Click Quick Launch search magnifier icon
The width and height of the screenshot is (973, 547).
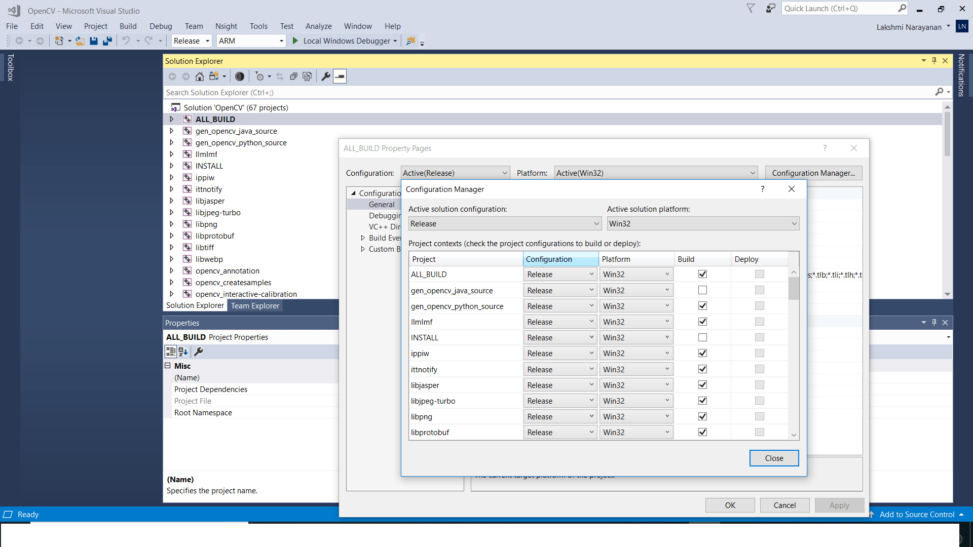tap(903, 8)
